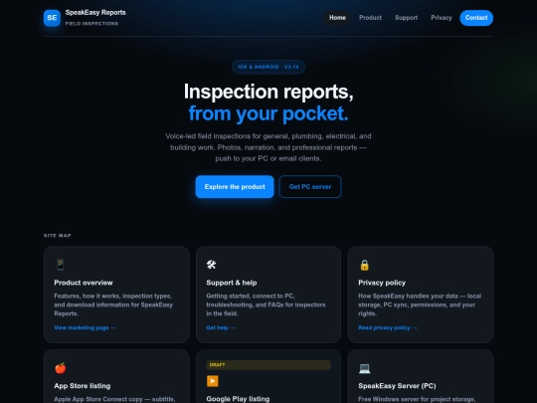Click the SpeakEasy Server (PC) card title
Image resolution: width=537 pixels, height=403 pixels.
(x=397, y=386)
